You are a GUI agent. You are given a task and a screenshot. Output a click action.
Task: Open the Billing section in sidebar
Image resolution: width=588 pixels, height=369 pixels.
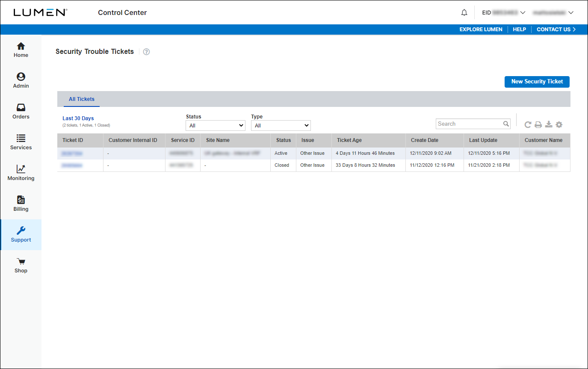tap(21, 204)
